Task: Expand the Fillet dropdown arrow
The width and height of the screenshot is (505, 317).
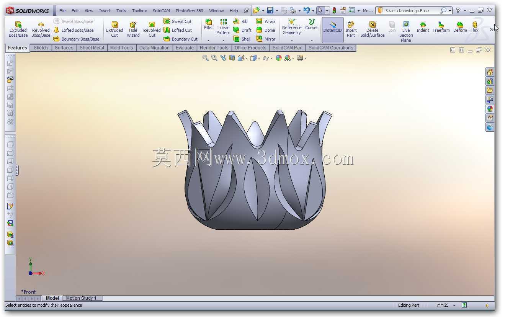Action: click(x=208, y=40)
